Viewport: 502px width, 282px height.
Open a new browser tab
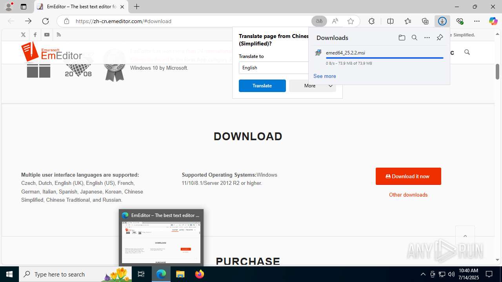pos(136,7)
